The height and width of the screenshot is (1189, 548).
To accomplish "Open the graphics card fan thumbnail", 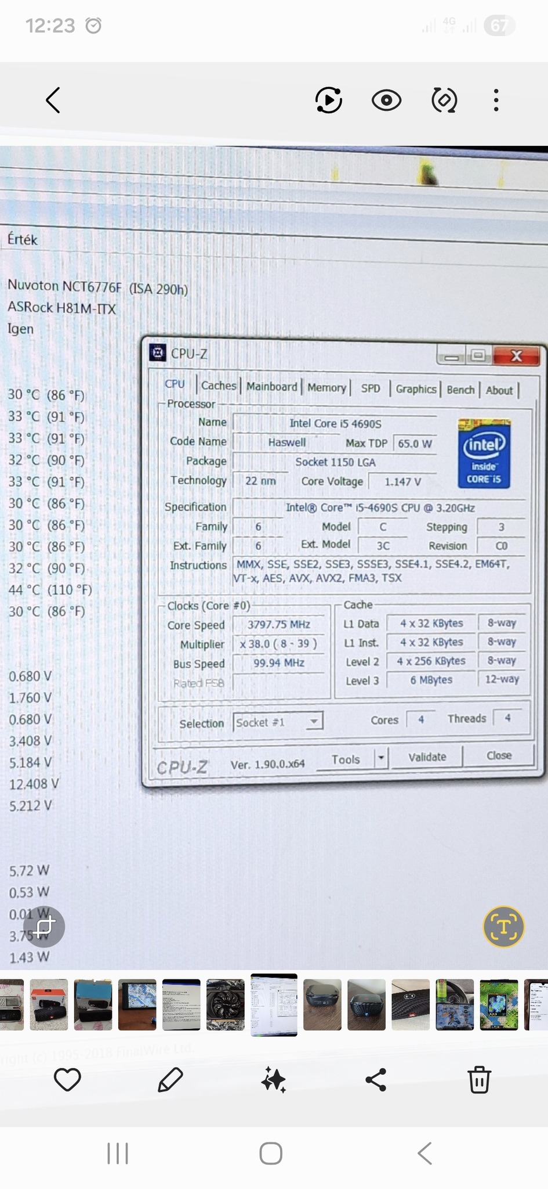I will (226, 1005).
